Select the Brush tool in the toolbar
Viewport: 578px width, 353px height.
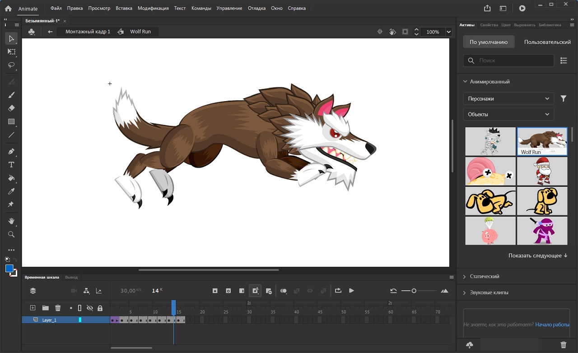(x=12, y=95)
